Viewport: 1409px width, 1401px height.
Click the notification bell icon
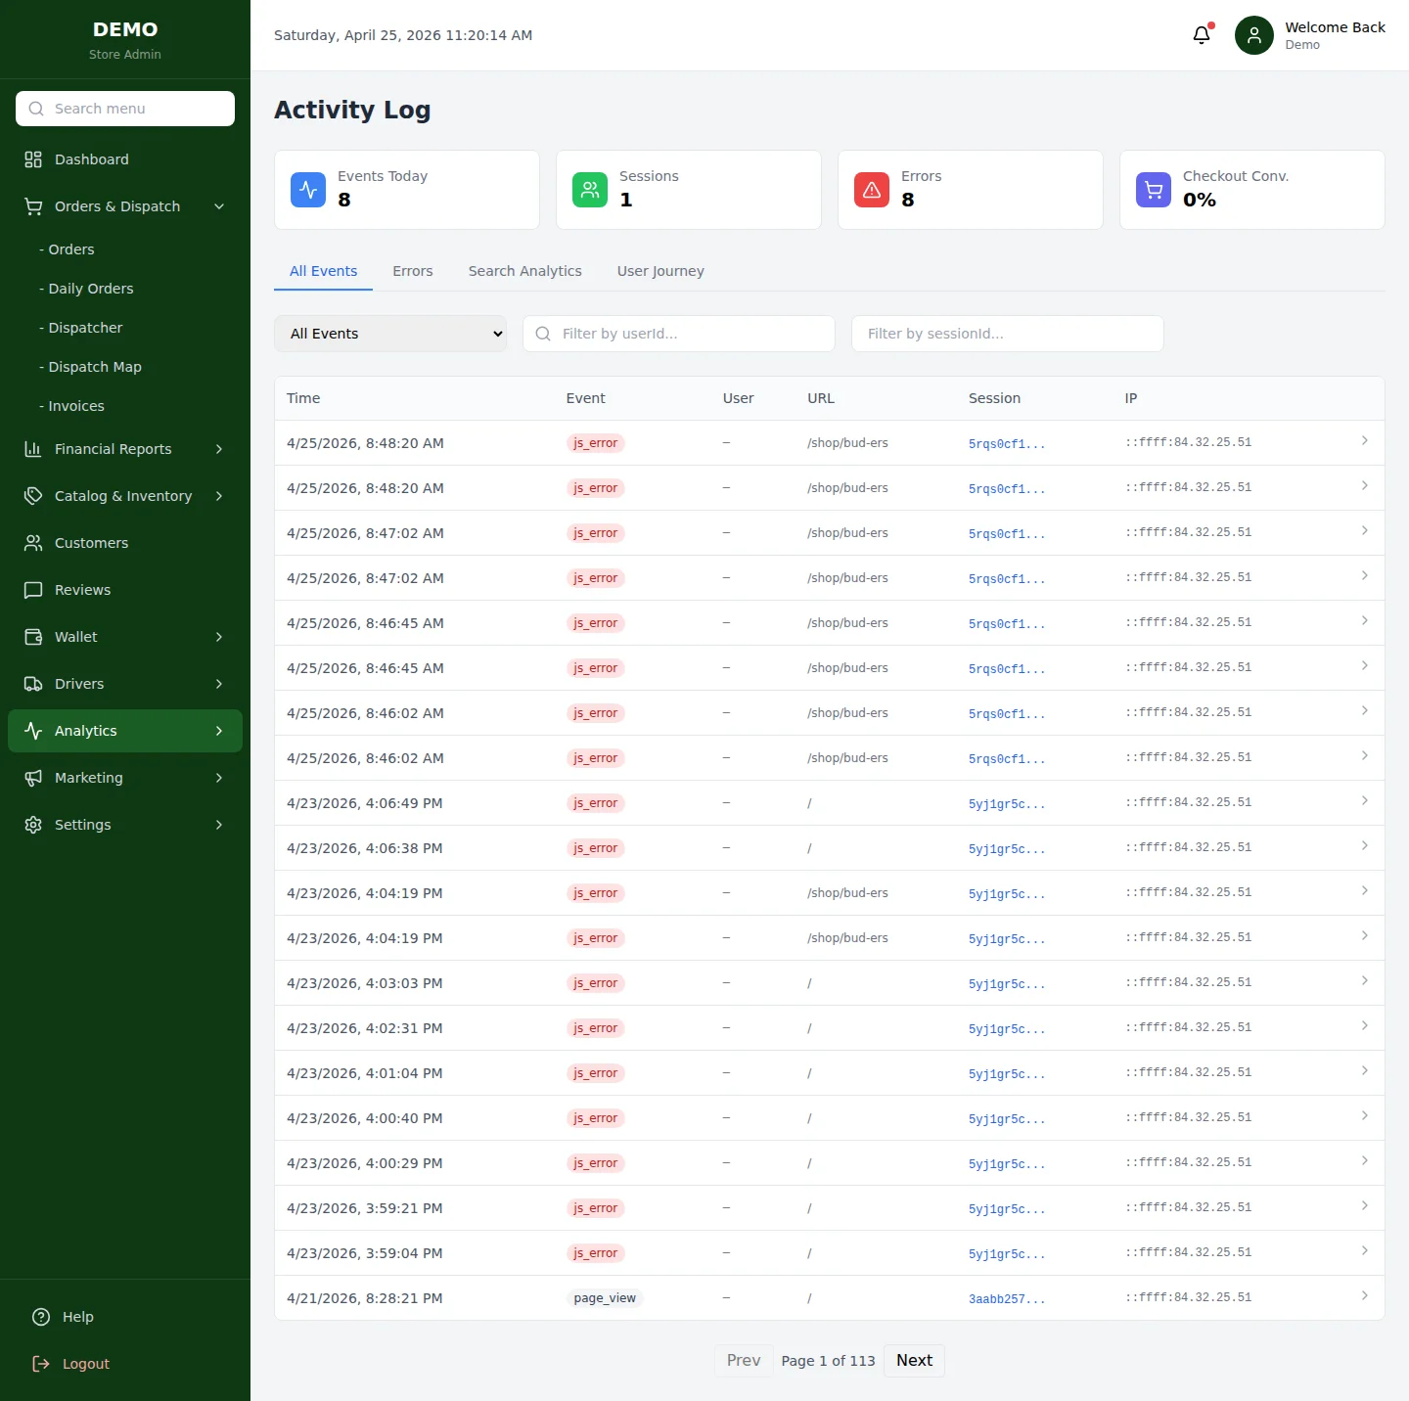(x=1202, y=34)
